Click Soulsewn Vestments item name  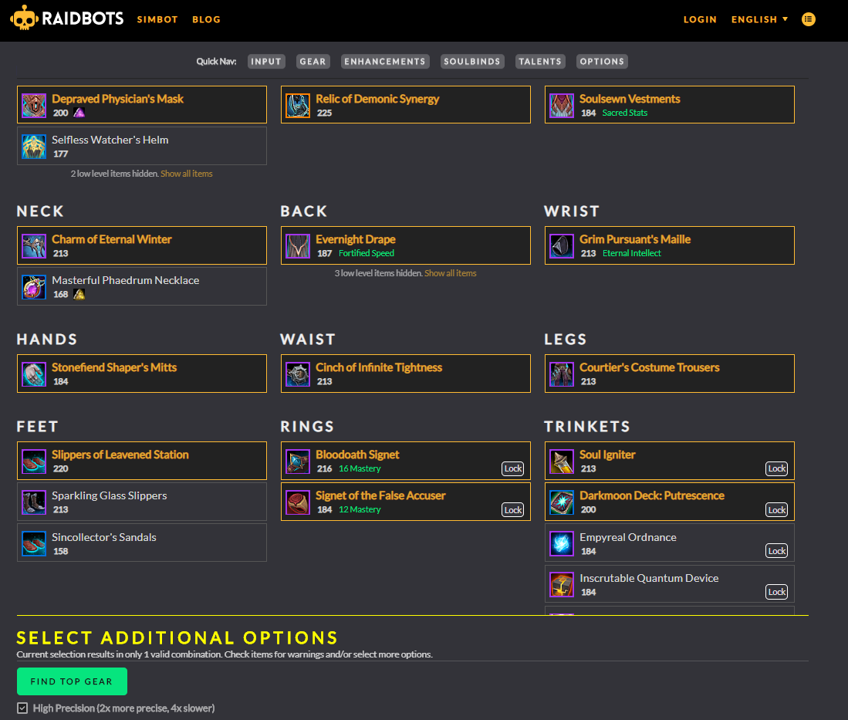click(x=630, y=99)
